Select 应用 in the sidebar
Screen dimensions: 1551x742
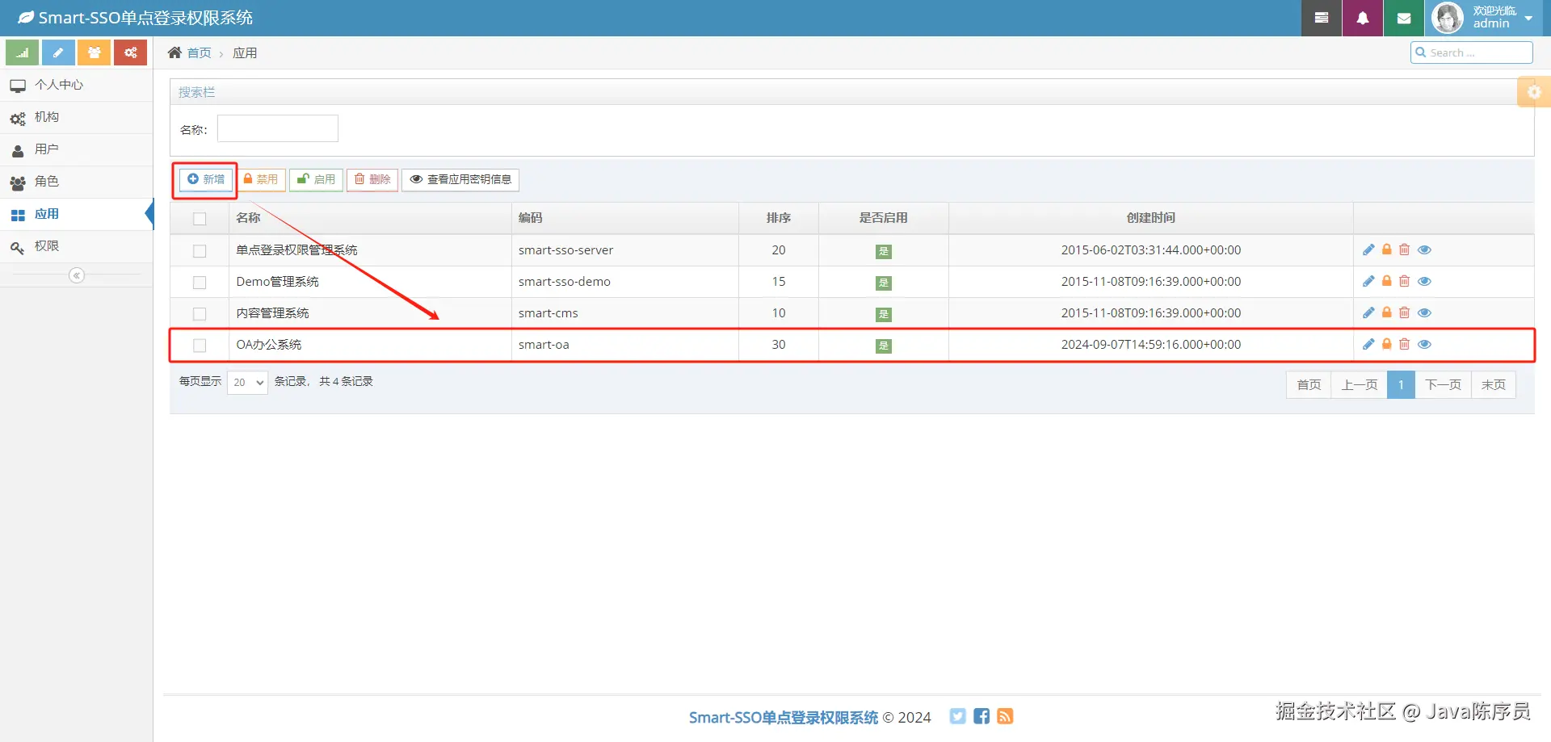[x=77, y=214]
